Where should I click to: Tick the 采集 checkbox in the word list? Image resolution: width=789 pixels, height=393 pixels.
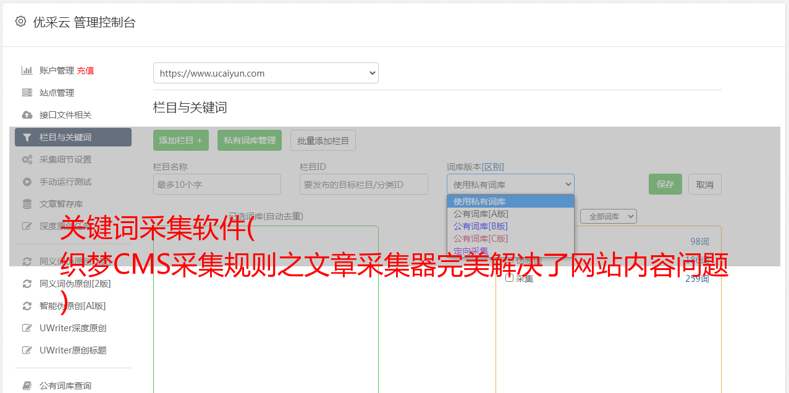pos(510,278)
